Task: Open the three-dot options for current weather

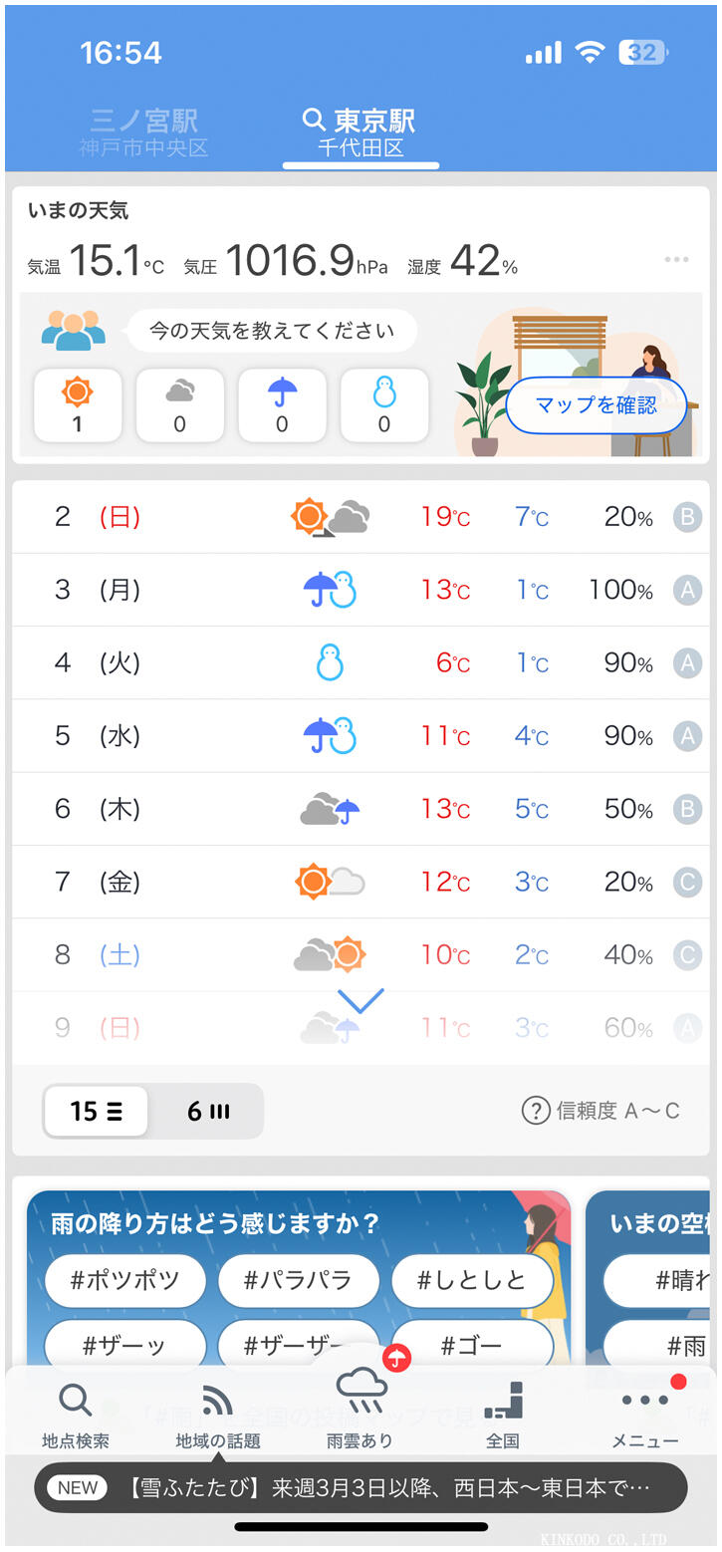Action: pos(676,260)
